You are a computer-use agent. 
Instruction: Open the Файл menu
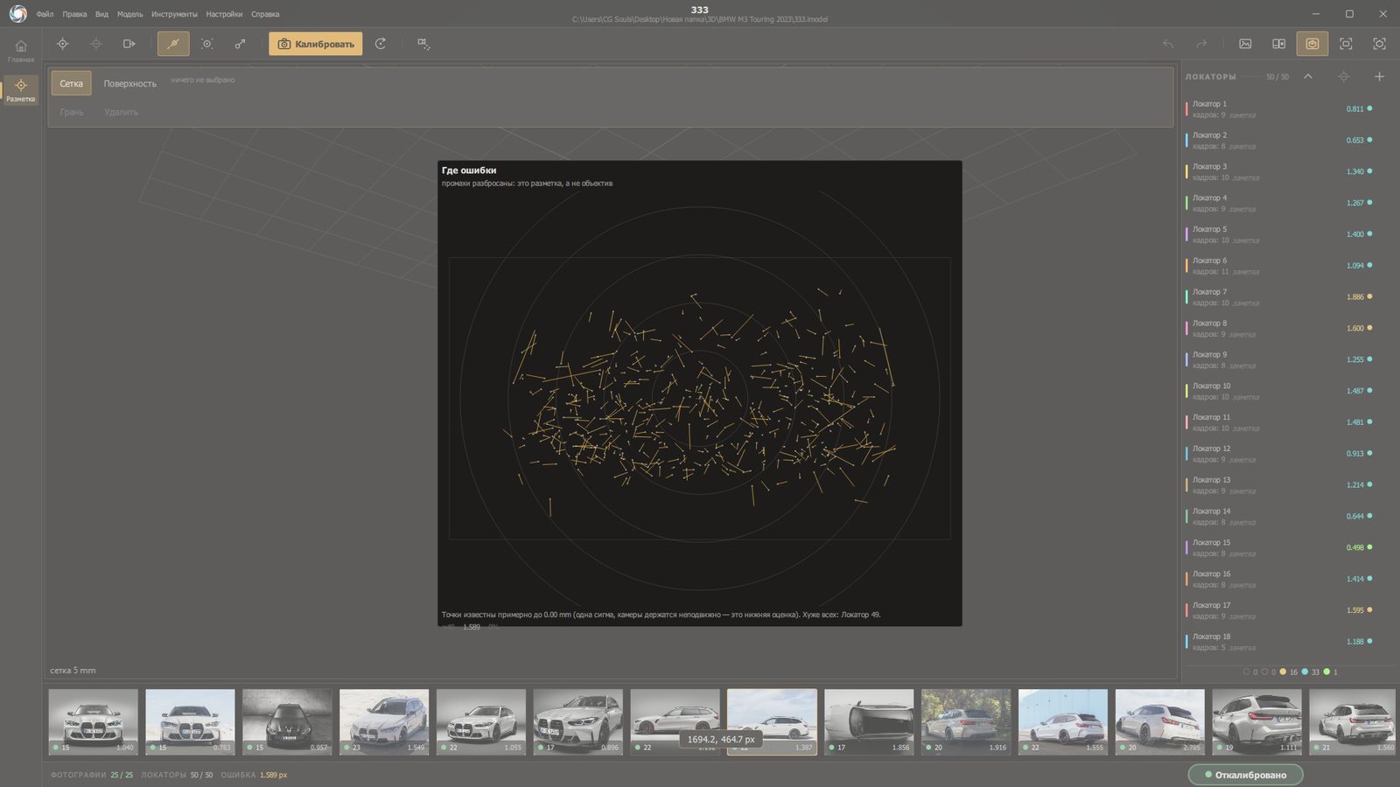pyautogui.click(x=45, y=14)
